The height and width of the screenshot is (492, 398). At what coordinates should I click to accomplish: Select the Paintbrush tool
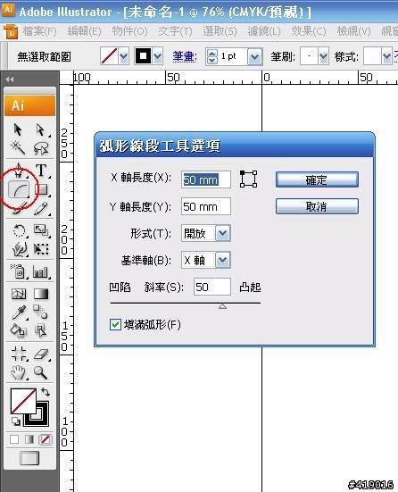tap(19, 208)
